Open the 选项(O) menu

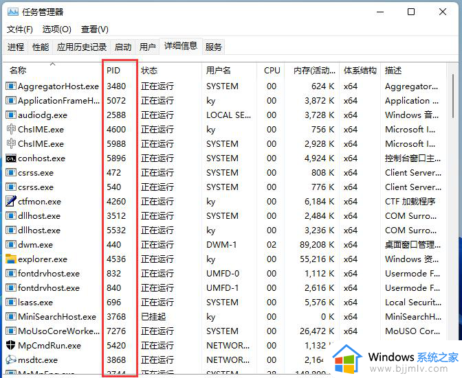point(57,29)
